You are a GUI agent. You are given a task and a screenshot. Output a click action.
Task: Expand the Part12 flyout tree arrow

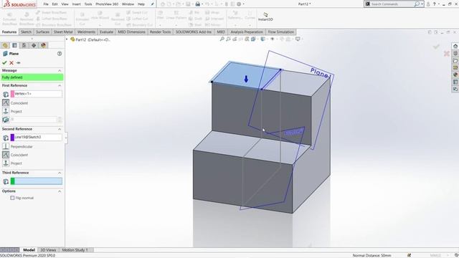coord(67,39)
